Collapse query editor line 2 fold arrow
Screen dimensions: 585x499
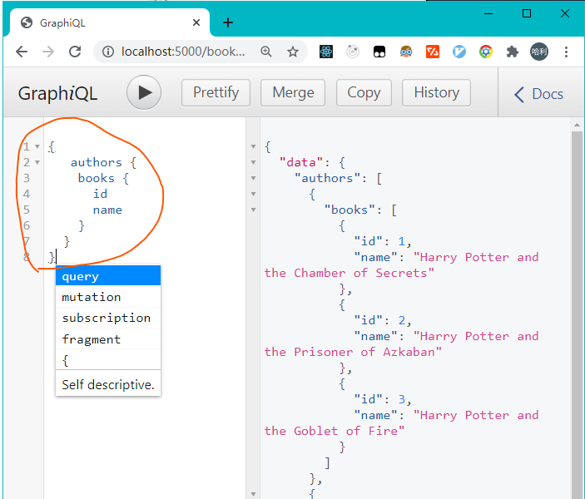click(x=37, y=162)
